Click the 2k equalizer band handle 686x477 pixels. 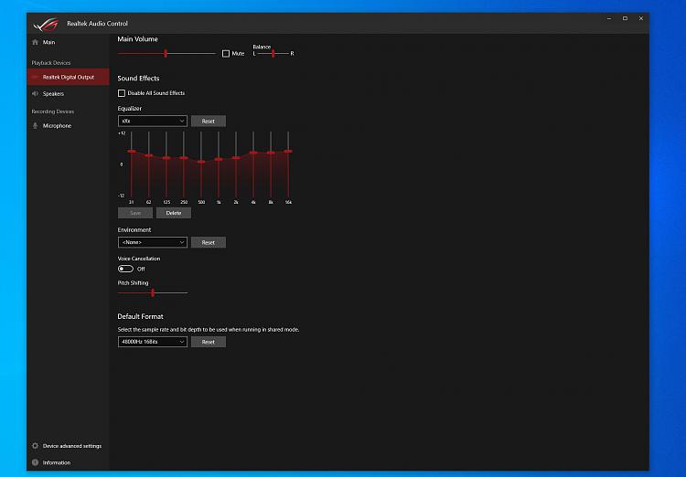pyautogui.click(x=236, y=158)
